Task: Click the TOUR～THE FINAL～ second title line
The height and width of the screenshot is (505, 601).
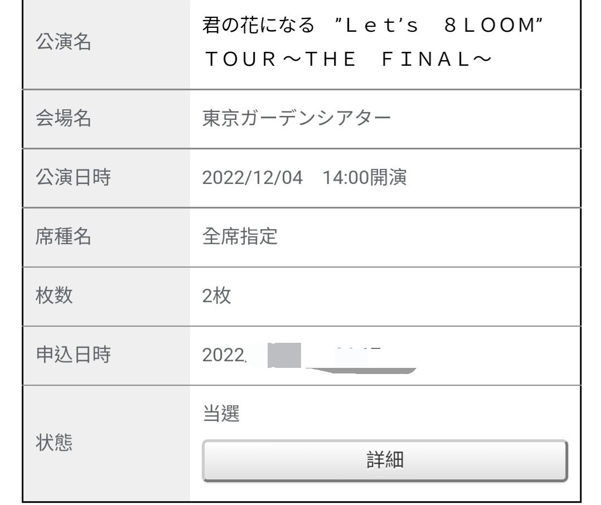Action: (348, 60)
